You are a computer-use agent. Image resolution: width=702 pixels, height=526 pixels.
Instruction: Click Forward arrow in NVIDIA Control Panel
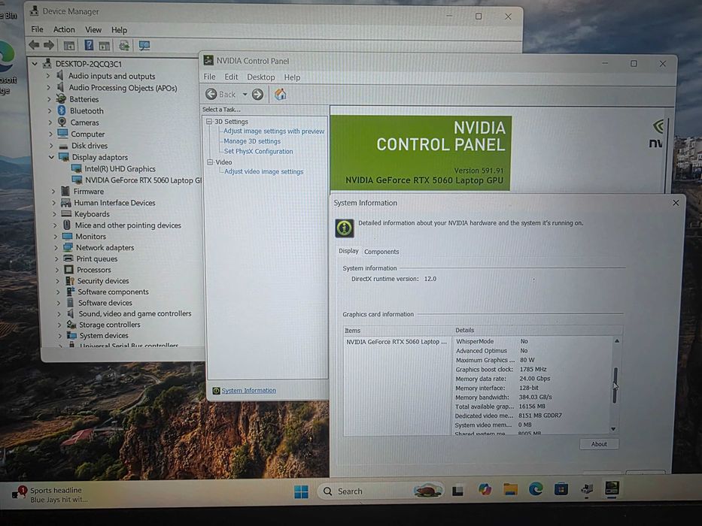[257, 94]
